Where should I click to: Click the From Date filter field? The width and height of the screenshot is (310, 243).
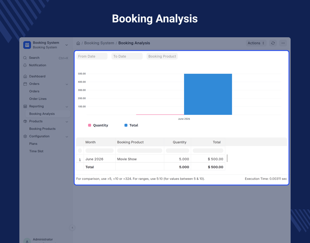pos(92,56)
